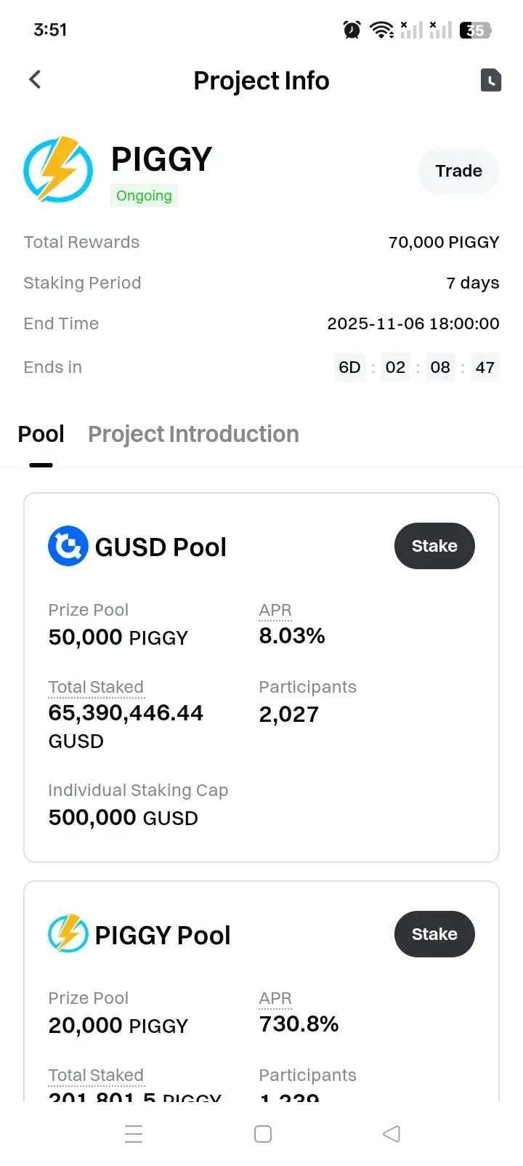Image resolution: width=523 pixels, height=1166 pixels.
Task: Tap the PIGGY lightning project logo
Action: pos(58,169)
